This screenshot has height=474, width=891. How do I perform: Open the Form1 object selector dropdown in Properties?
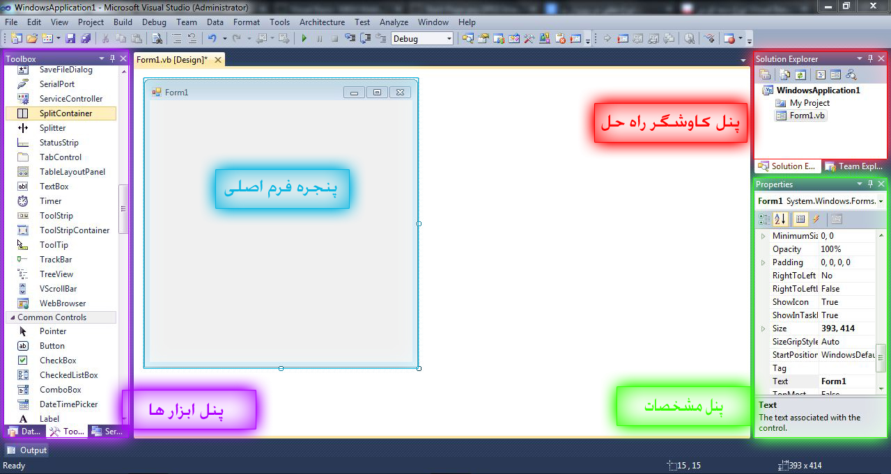[881, 201]
